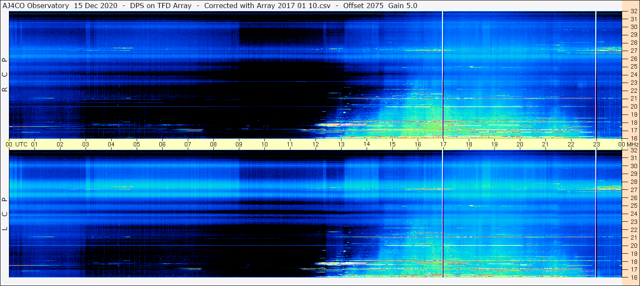Click the 06 hour time axis label
This screenshot has height=286, width=640.
coord(162,144)
